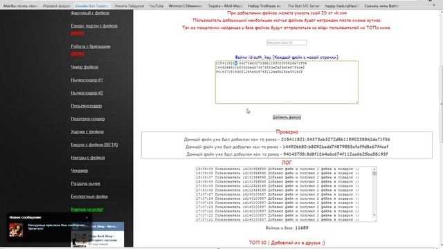Switch to the Mail.Ru почта browser tab
Image resolution: width=443 pixels, height=249 pixels.
click(x=19, y=6)
